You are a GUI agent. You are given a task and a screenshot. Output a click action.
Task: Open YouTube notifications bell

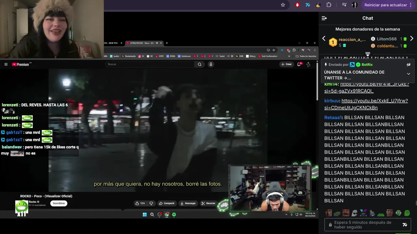[x=299, y=64]
